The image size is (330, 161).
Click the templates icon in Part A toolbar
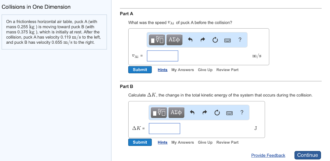pyautogui.click(x=157, y=40)
